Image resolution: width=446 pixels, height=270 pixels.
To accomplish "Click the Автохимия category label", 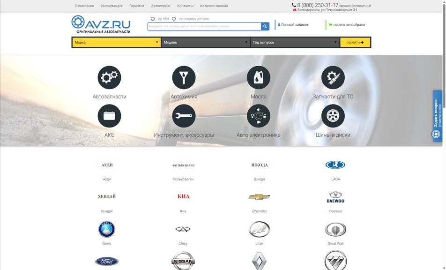I will [x=184, y=97].
